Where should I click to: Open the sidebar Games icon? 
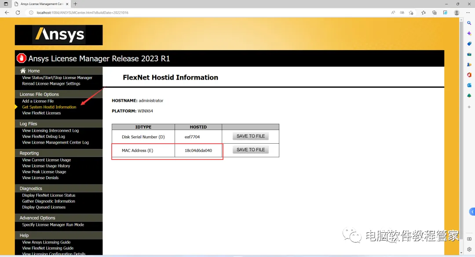[469, 65]
